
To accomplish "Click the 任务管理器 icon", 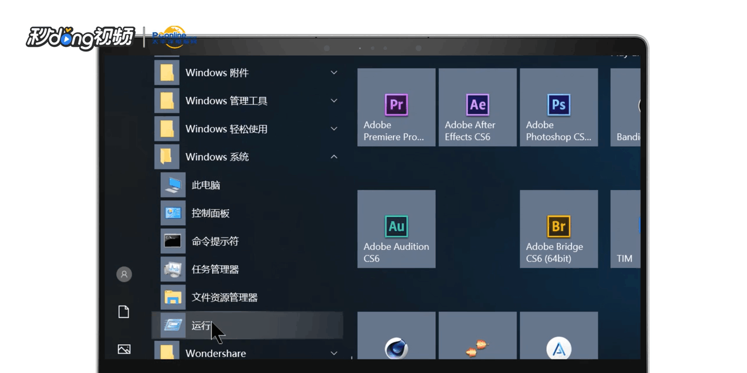I will click(173, 269).
